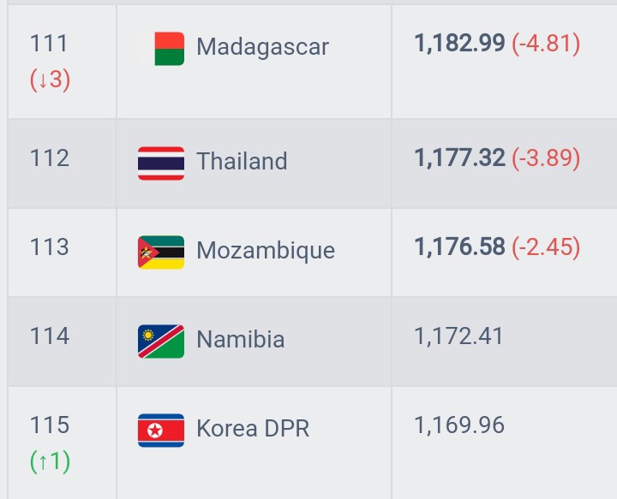Viewport: 617px width, 499px height.
Task: Click the red down 3 rank change
Action: click(x=50, y=80)
